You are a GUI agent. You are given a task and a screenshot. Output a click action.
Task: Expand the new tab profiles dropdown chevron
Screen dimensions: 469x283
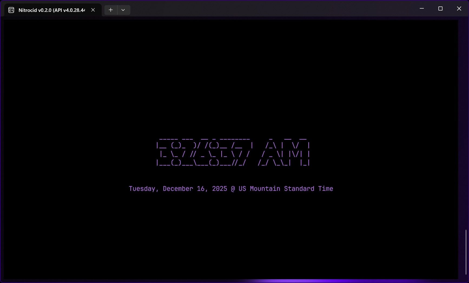123,10
